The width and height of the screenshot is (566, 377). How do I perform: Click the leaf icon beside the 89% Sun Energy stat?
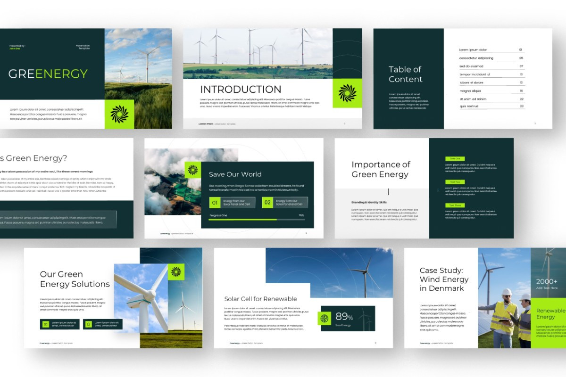coord(325,319)
